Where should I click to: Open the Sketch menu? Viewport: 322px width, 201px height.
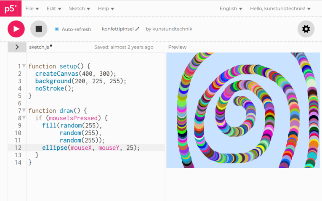pos(79,8)
